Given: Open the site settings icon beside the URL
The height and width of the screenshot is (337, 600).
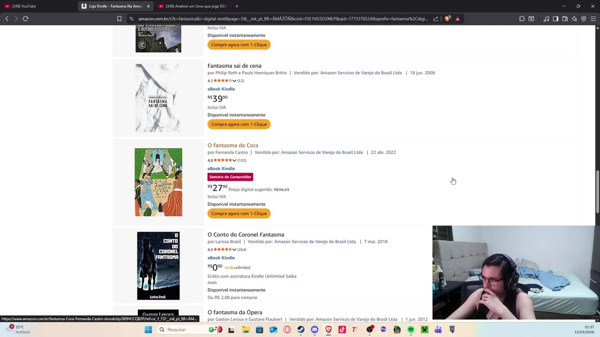Looking at the screenshot, I should pos(131,19).
